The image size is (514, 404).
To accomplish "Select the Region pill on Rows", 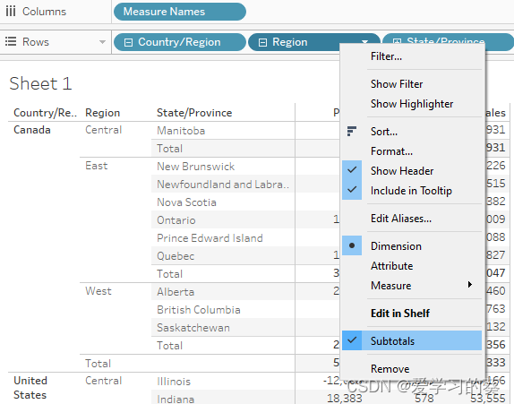I will [x=313, y=42].
